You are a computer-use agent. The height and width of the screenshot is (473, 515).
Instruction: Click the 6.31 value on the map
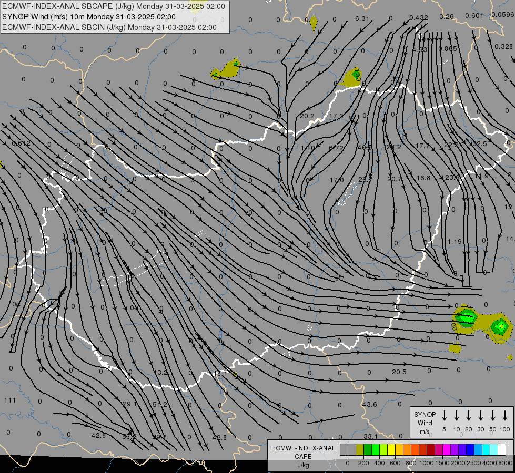coord(362,19)
